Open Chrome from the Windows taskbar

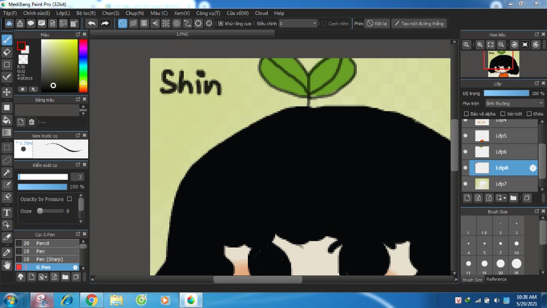point(91,300)
